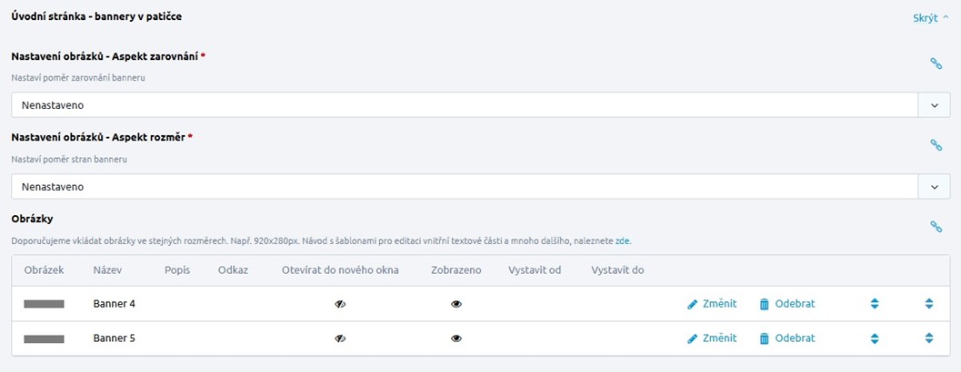Toggle open-in-new-window icon for Banner 5
The image size is (961, 372).
pyautogui.click(x=340, y=338)
